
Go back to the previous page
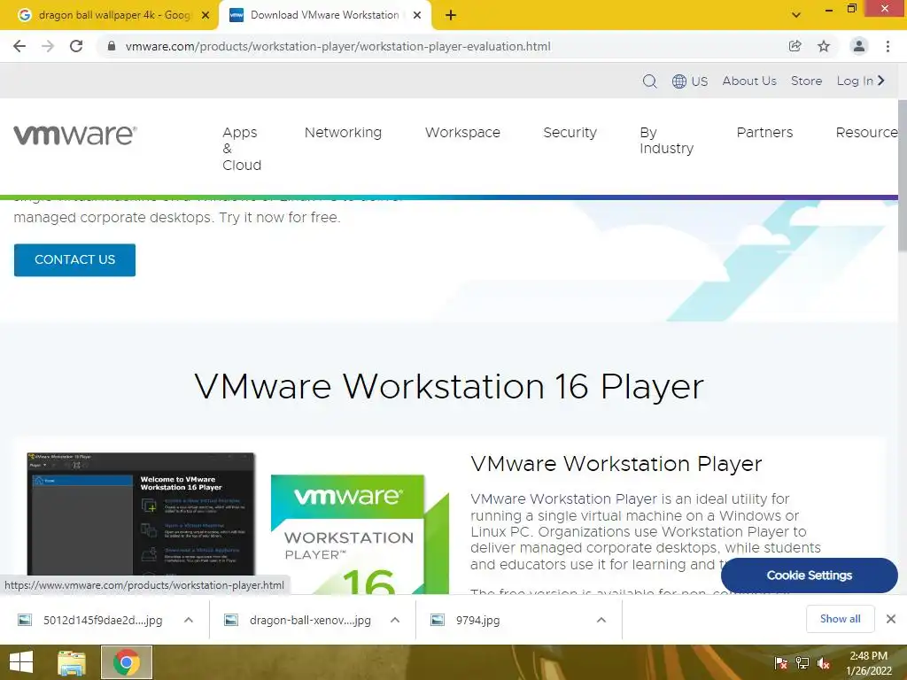point(19,46)
